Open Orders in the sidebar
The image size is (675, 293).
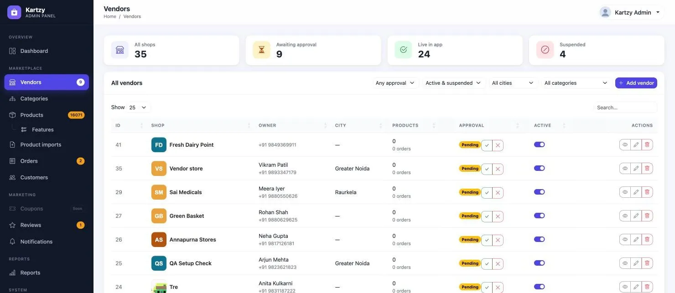click(x=47, y=161)
